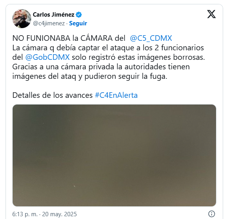235x219 pixels.
Task: Click the blue verified badge next to Carlos Jiménez
Action: 79,15
